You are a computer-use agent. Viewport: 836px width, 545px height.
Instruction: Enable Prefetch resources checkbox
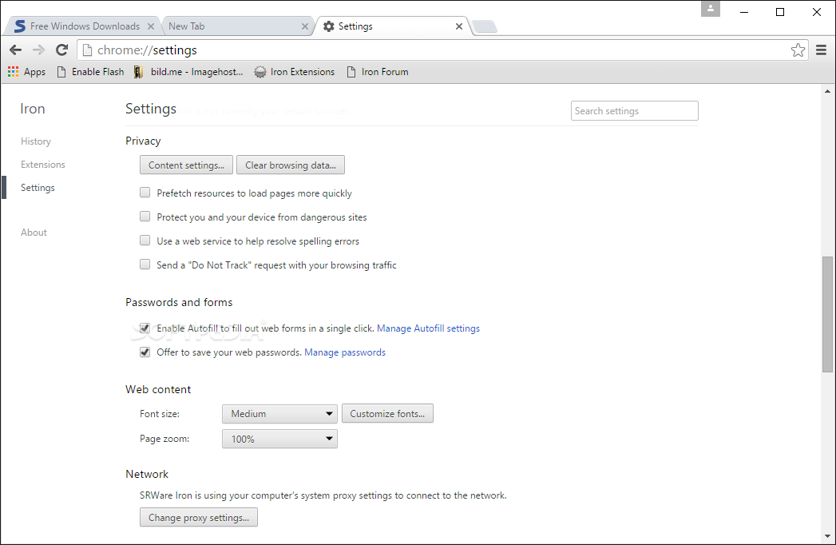coord(145,193)
